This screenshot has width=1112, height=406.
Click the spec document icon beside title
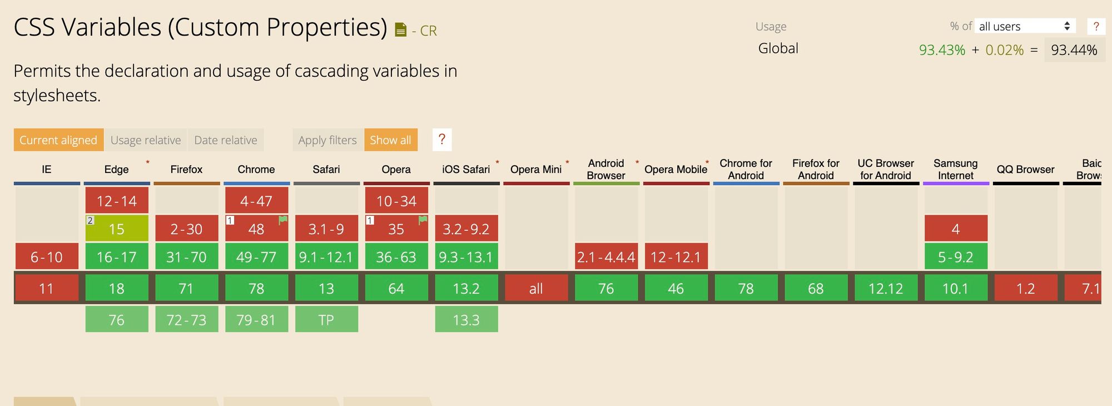400,30
